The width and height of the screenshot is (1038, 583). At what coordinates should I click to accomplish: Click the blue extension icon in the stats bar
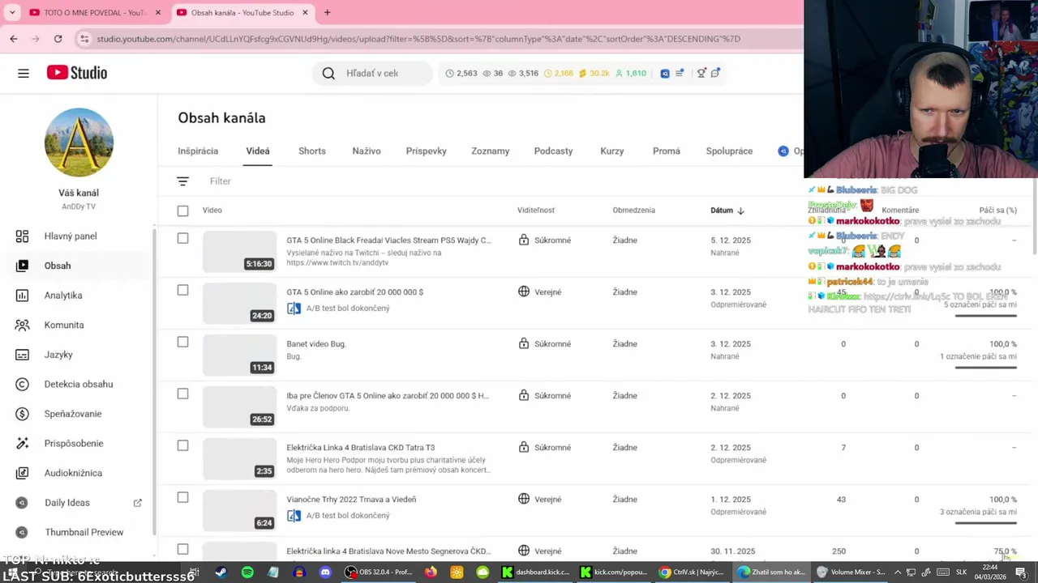665,73
